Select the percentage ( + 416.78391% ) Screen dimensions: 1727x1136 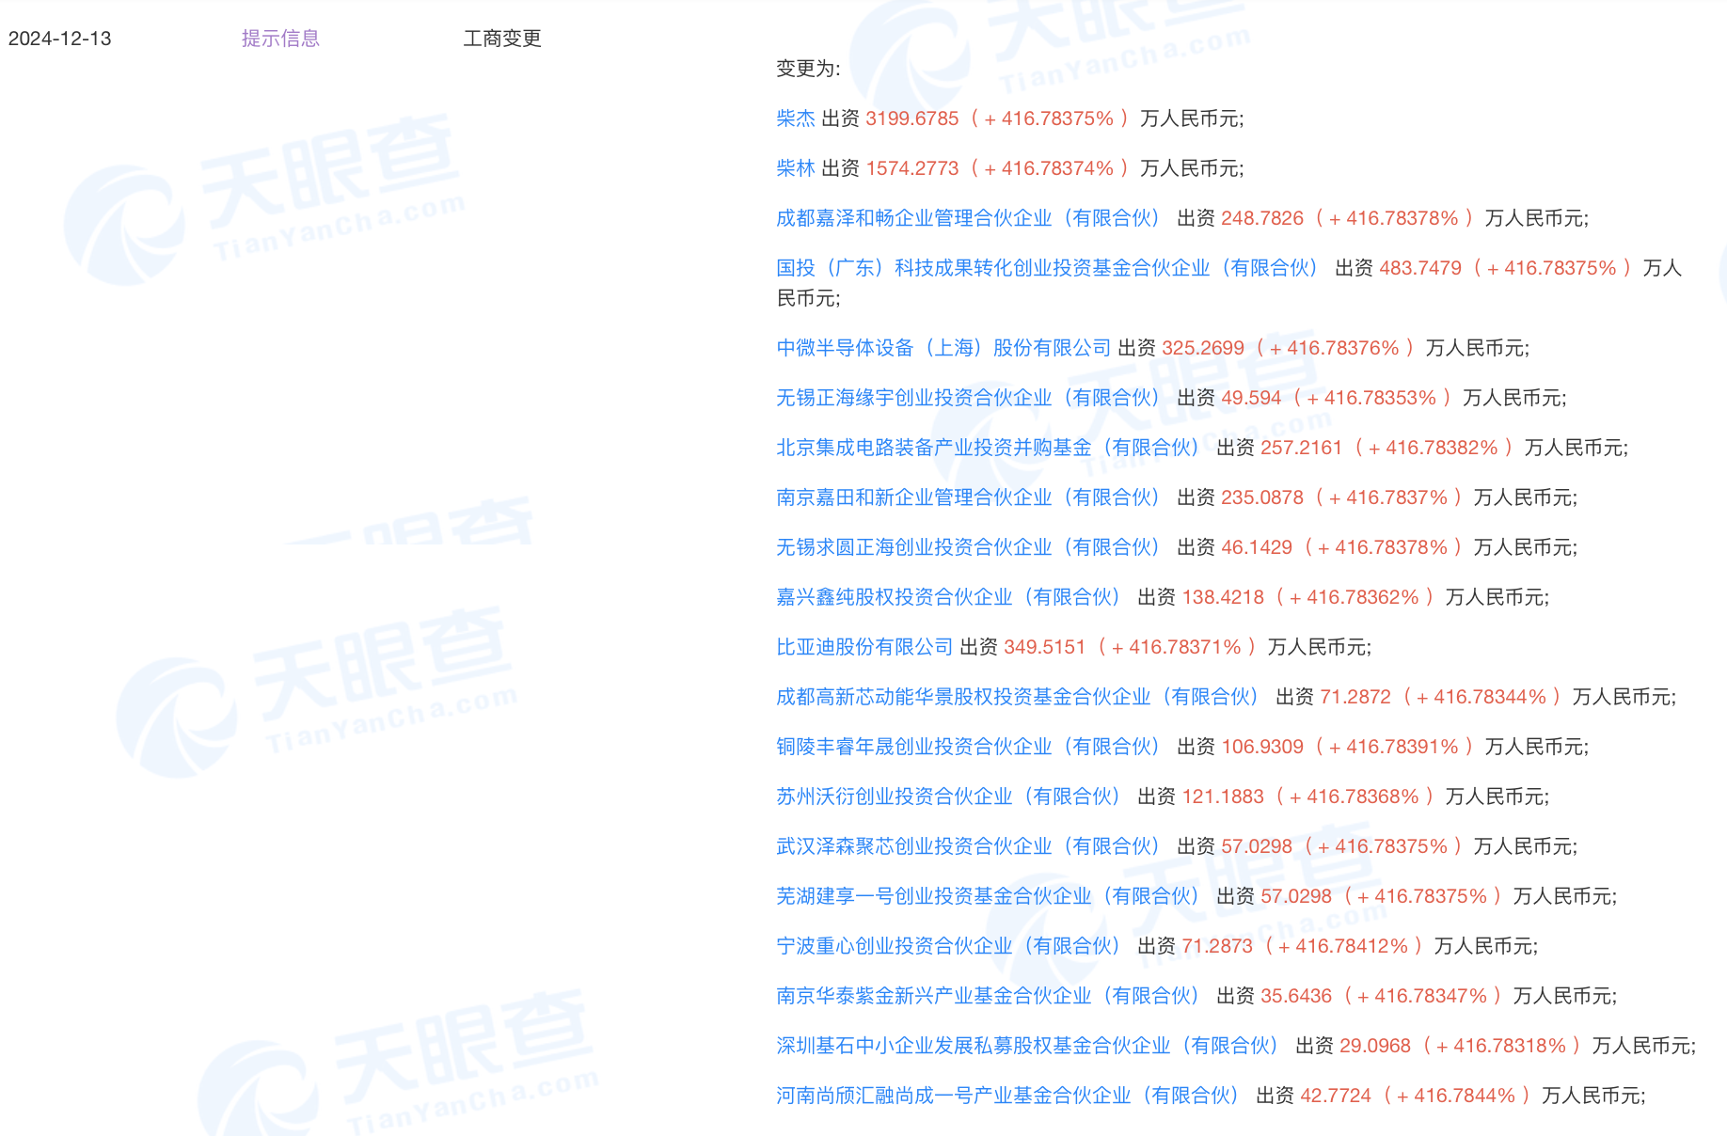(1394, 747)
